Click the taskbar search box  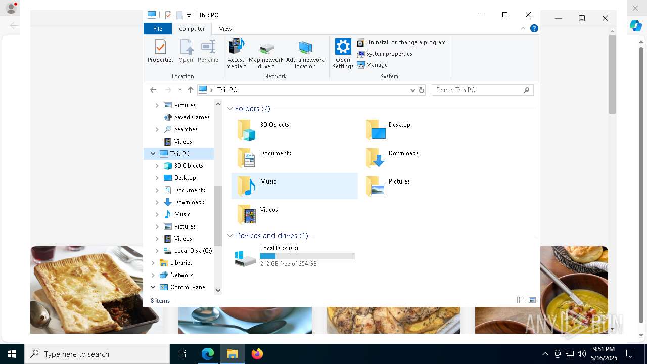pyautogui.click(x=97, y=354)
